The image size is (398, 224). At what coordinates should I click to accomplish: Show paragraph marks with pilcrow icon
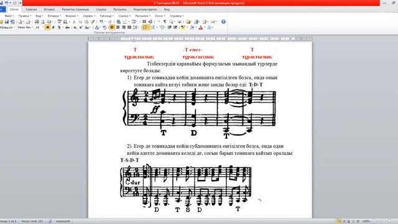click(165, 22)
